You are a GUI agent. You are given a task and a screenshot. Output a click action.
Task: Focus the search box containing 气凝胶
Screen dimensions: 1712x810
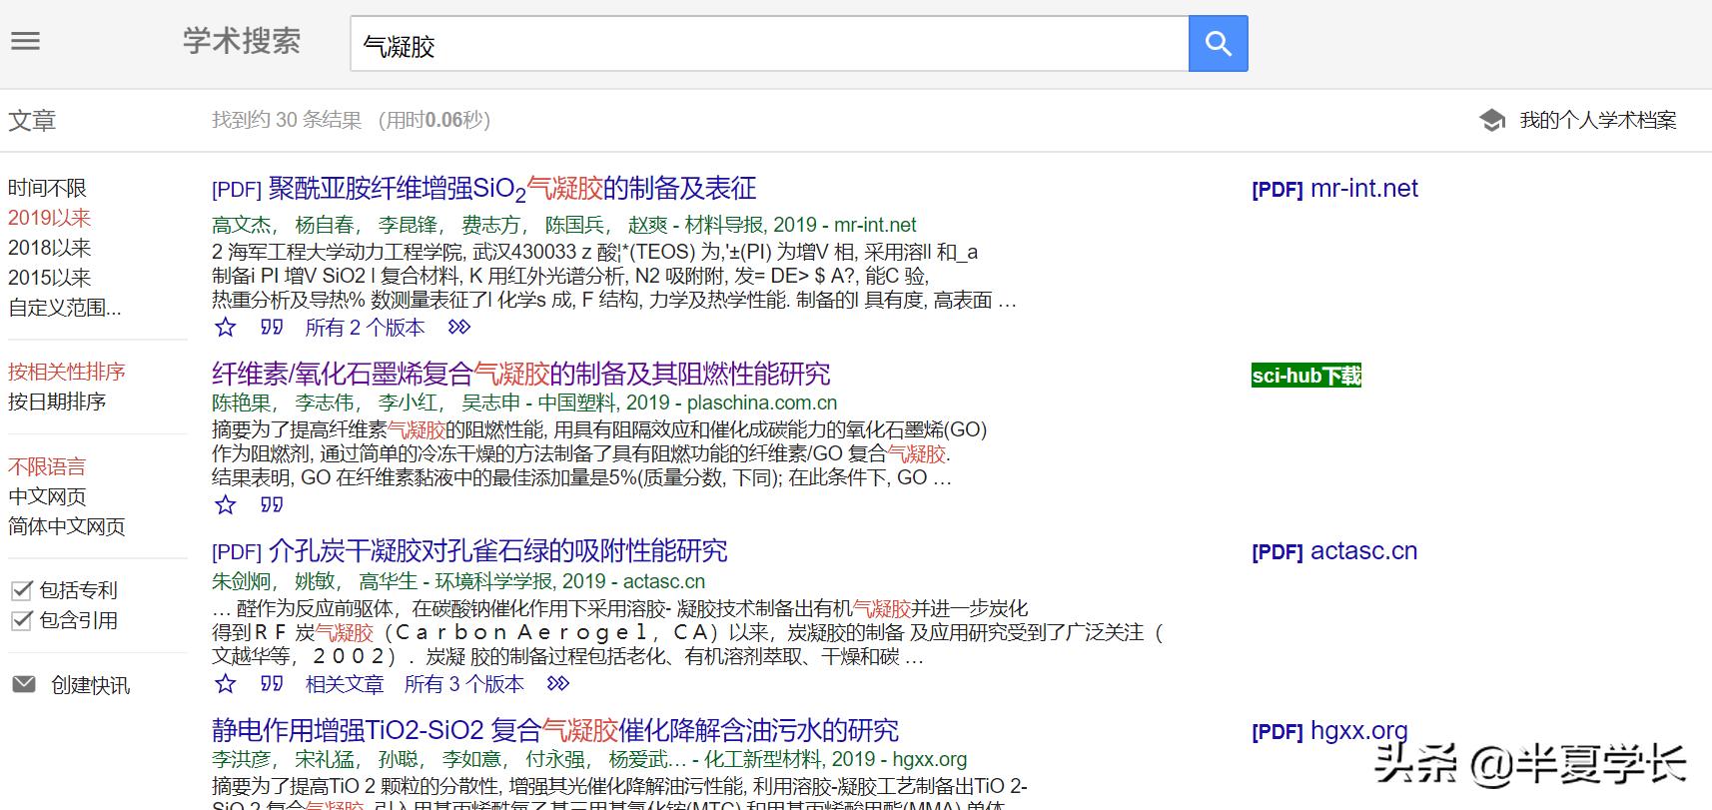[x=769, y=44]
